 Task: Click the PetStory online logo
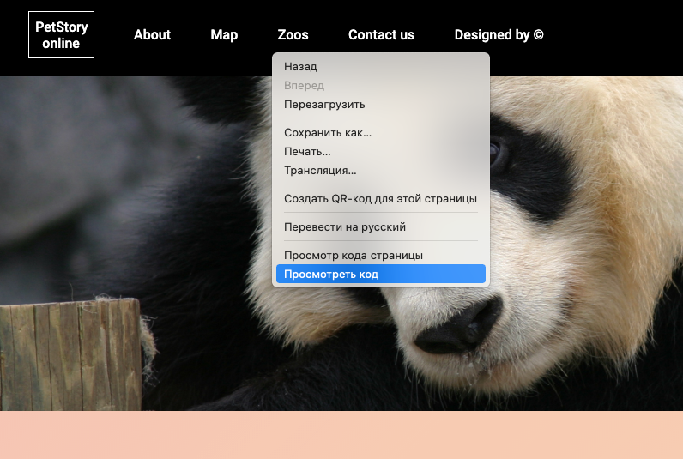click(x=61, y=35)
